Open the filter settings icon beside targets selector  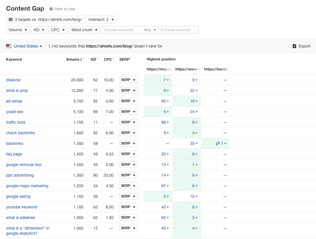[x=11, y=19]
